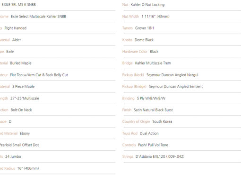Click Seymour Duncan Angled Sentient bridge pickup text
This screenshot has height=181, width=241.
(176, 87)
